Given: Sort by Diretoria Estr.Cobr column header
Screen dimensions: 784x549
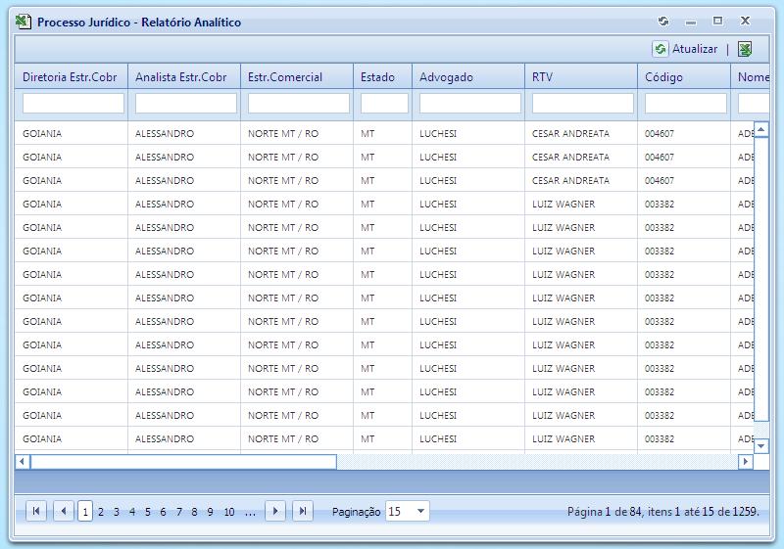Looking at the screenshot, I should point(70,77).
